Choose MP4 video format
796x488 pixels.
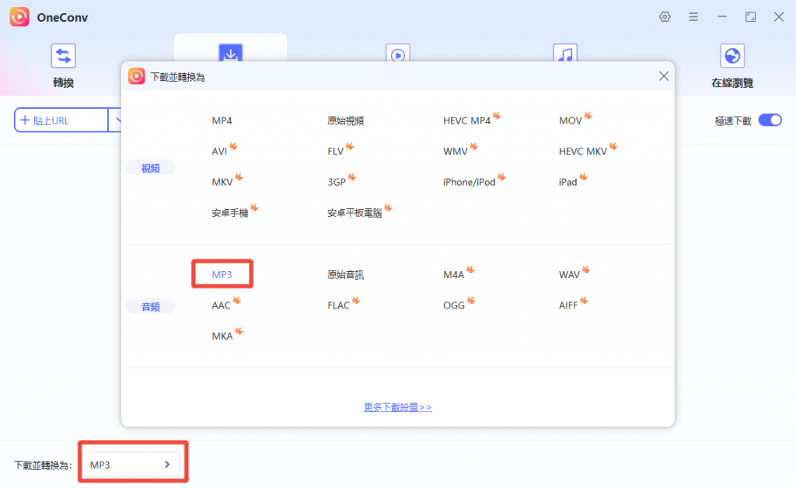pyautogui.click(x=222, y=120)
